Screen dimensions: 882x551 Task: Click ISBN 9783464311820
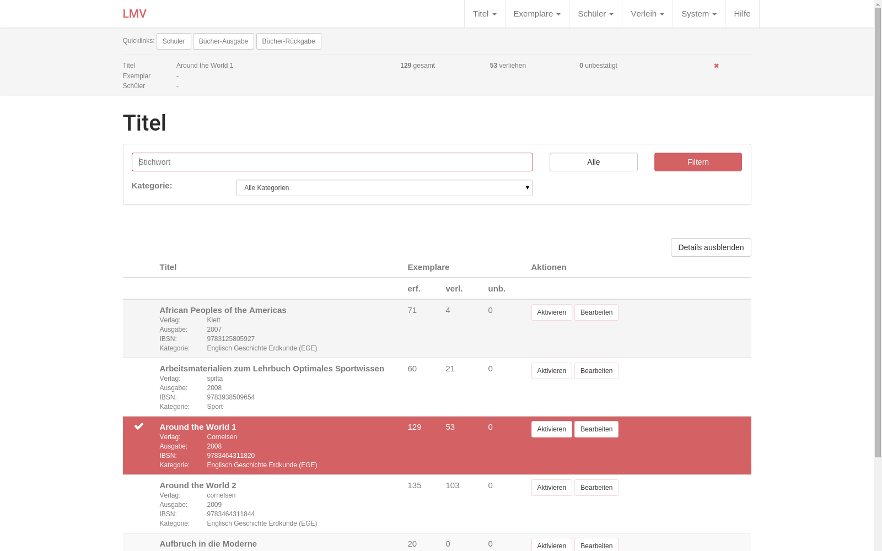click(x=231, y=456)
